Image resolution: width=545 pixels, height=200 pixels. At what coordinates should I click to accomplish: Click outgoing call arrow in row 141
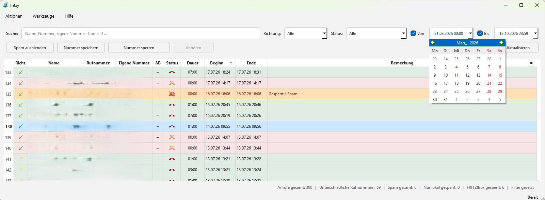(x=21, y=159)
